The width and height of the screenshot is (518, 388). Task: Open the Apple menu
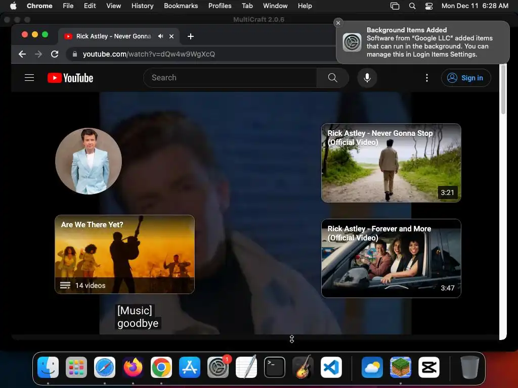[13, 6]
